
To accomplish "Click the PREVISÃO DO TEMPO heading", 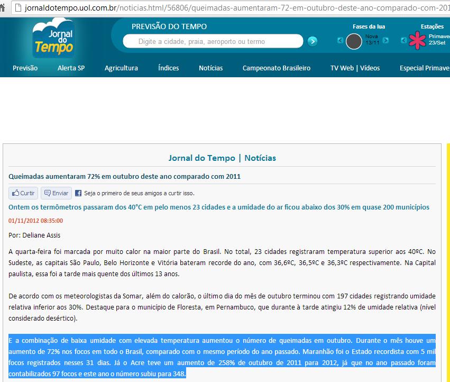I will [169, 26].
